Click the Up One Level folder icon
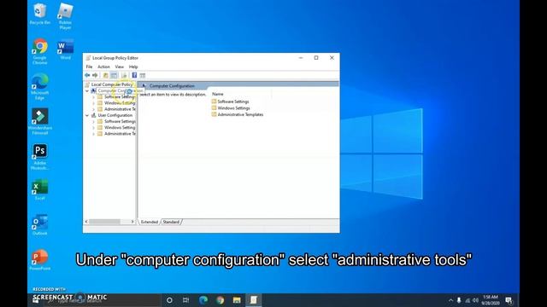547x307 pixels. click(106, 75)
